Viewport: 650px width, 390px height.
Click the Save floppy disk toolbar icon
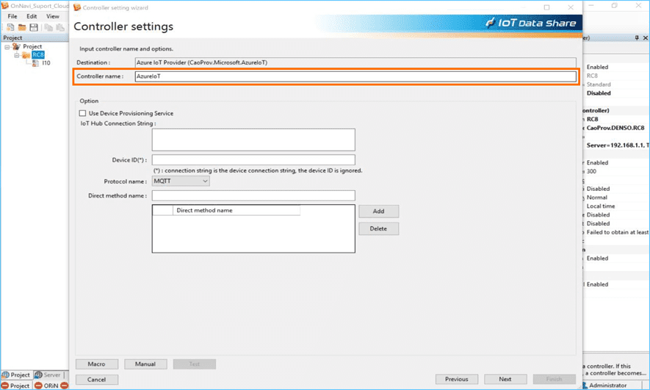pyautogui.click(x=34, y=27)
